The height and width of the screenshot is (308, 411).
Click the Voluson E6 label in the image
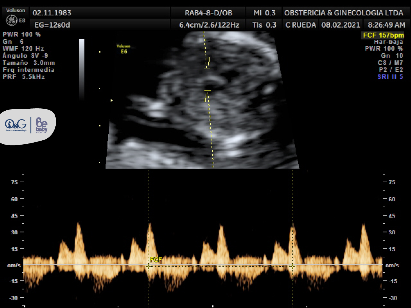pos(124,49)
